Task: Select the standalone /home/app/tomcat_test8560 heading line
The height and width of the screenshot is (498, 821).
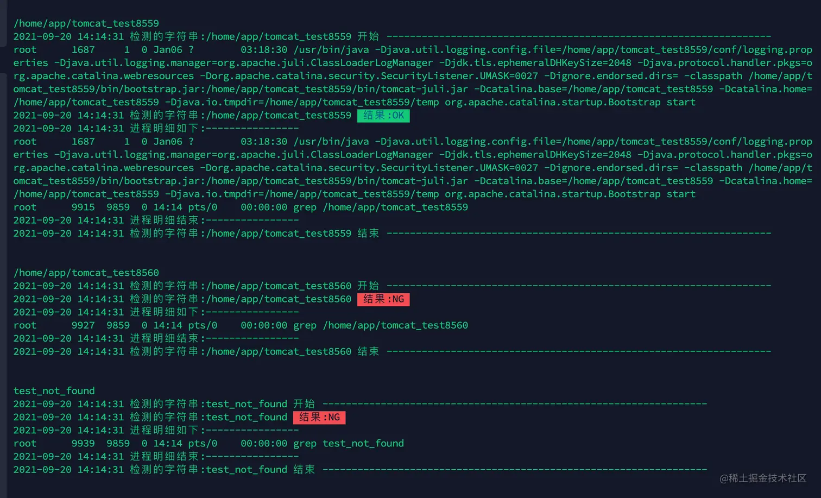Action: click(x=86, y=273)
